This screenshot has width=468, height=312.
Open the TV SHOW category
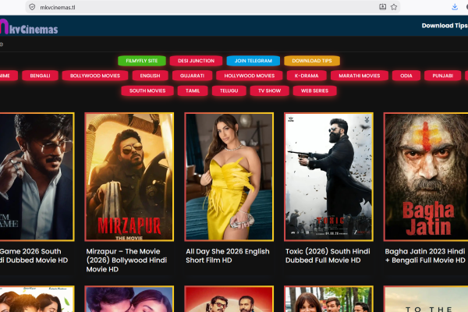tap(270, 90)
